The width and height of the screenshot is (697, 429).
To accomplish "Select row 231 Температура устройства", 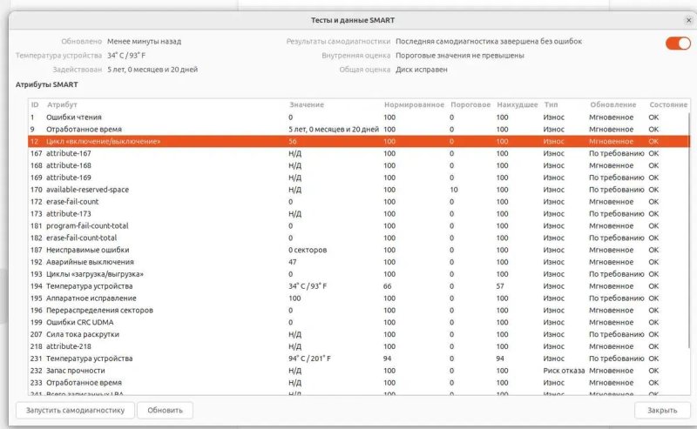I will (x=359, y=359).
